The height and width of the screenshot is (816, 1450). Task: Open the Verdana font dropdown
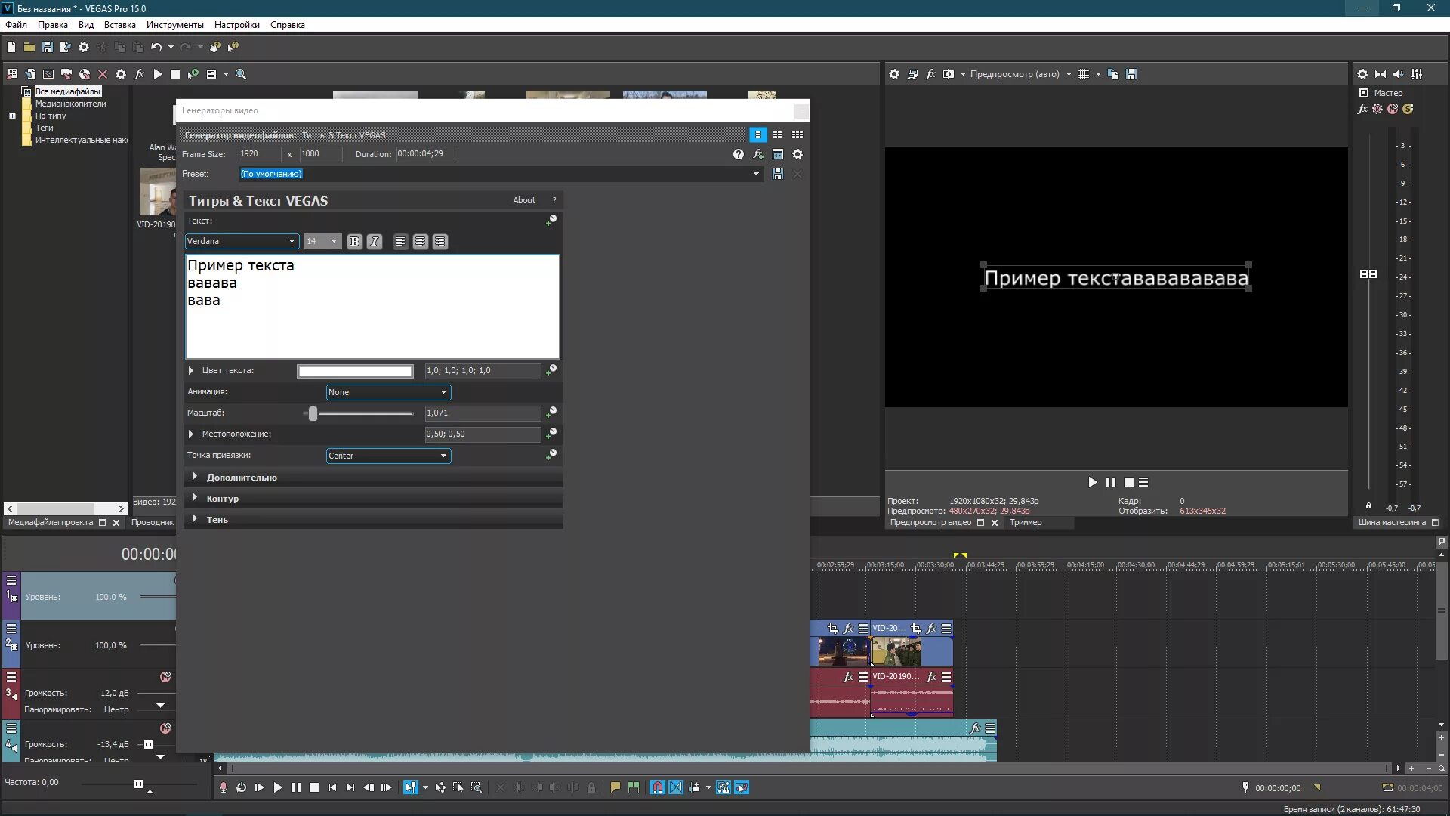tap(242, 242)
